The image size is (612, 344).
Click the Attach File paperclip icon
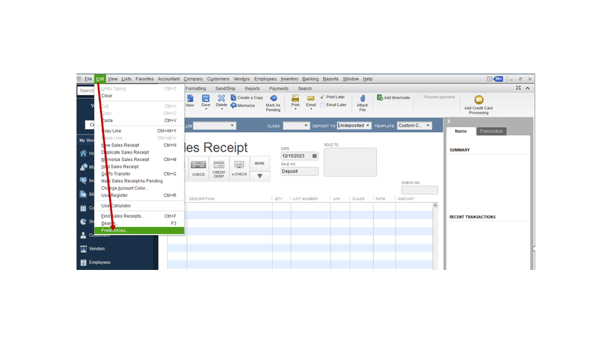(x=362, y=99)
